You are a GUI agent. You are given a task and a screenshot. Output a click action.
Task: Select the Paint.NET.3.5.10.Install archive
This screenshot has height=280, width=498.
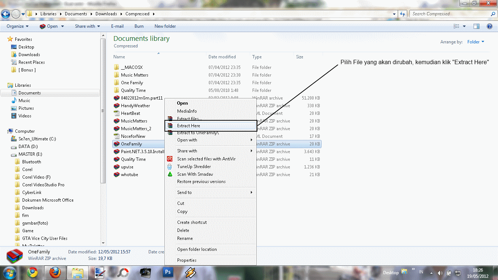(143, 152)
